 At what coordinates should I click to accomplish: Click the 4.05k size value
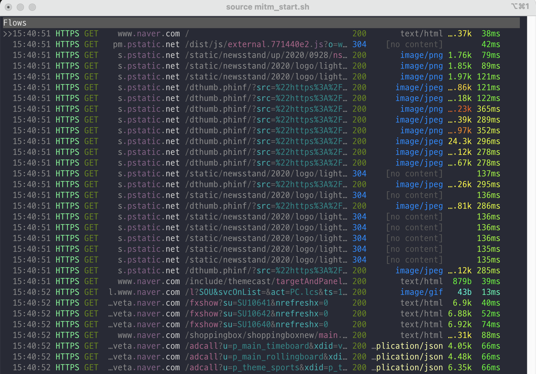460,346
